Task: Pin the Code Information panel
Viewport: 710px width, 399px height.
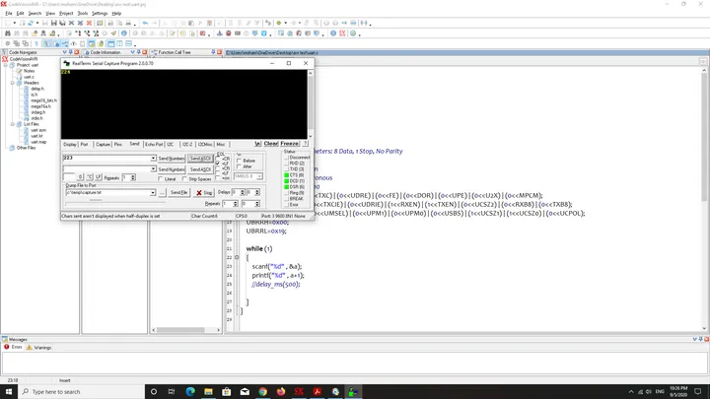Action: (x=139, y=52)
